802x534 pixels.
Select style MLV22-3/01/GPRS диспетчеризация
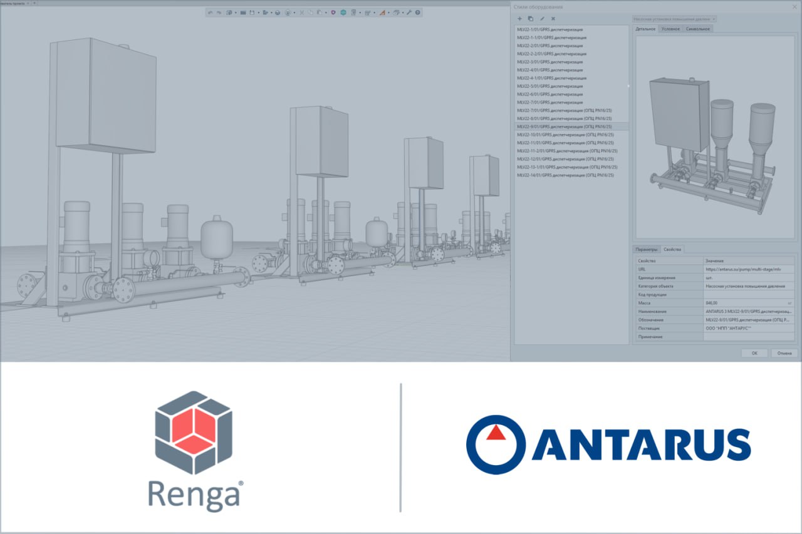click(571, 62)
